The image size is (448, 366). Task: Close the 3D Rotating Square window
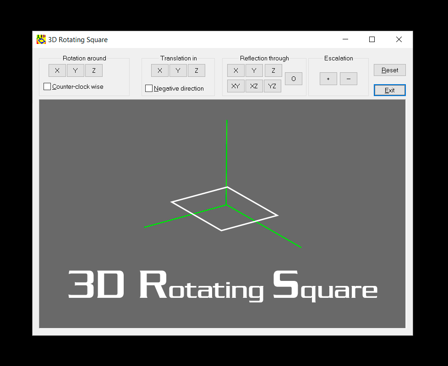(399, 39)
